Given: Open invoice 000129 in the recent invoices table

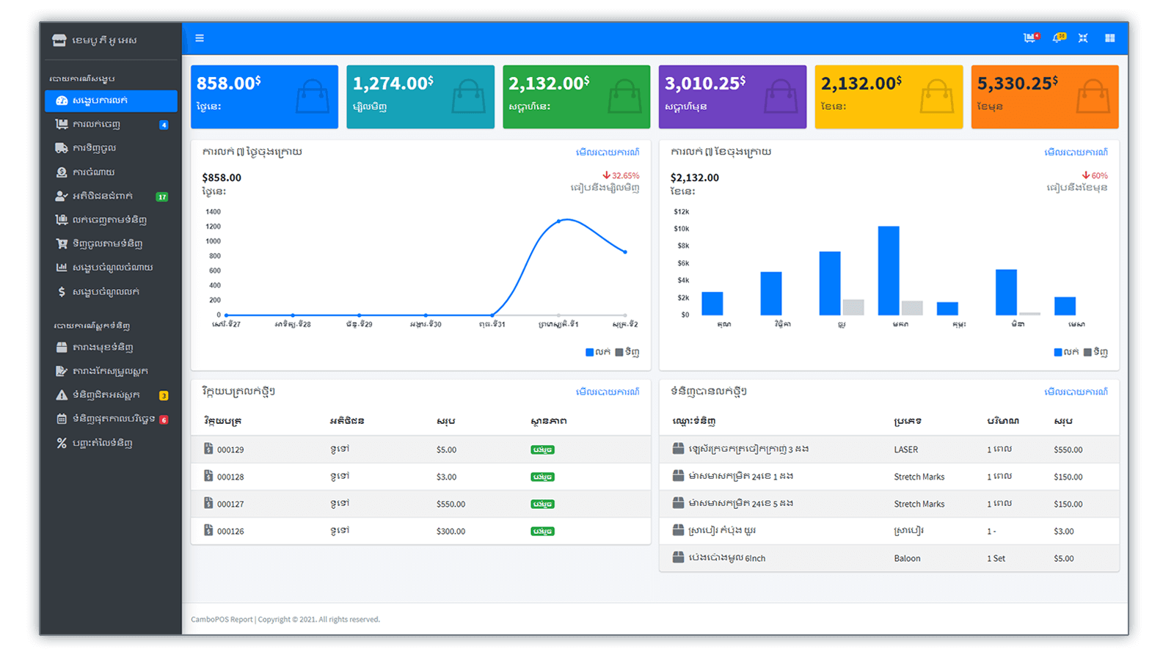Looking at the screenshot, I should click(230, 450).
